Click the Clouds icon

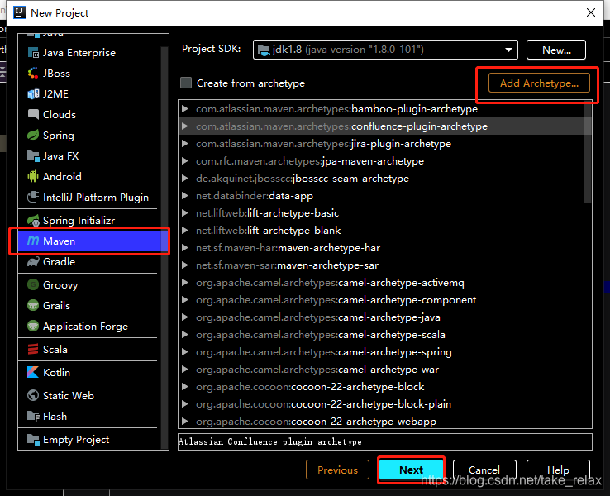tap(33, 114)
